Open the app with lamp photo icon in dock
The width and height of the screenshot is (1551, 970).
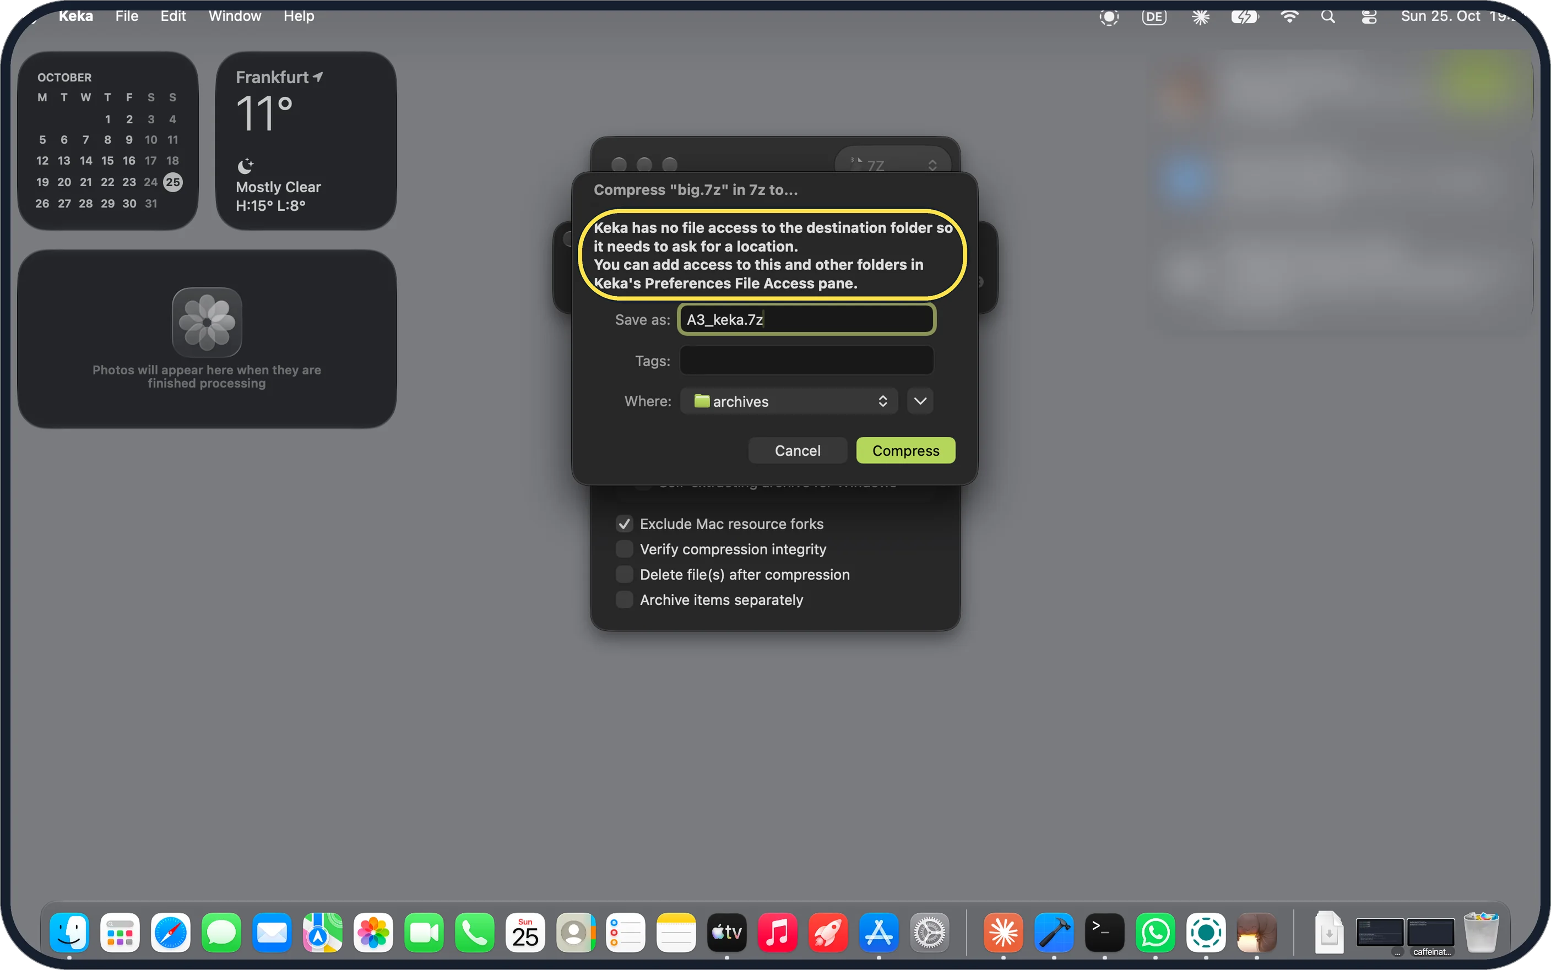point(1256,932)
